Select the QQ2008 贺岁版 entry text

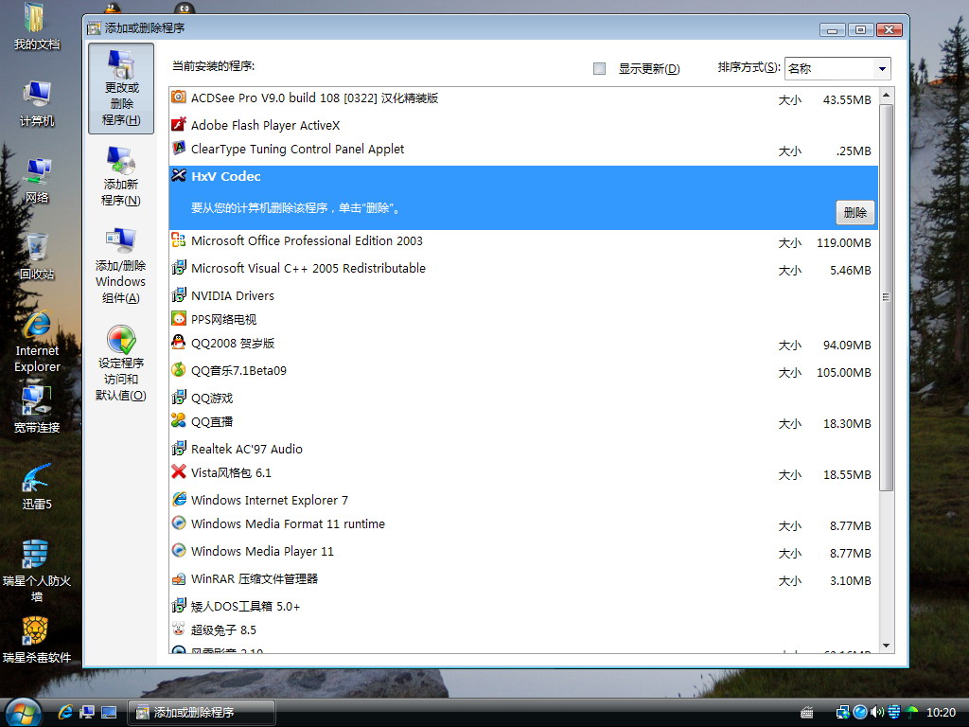pyautogui.click(x=233, y=343)
